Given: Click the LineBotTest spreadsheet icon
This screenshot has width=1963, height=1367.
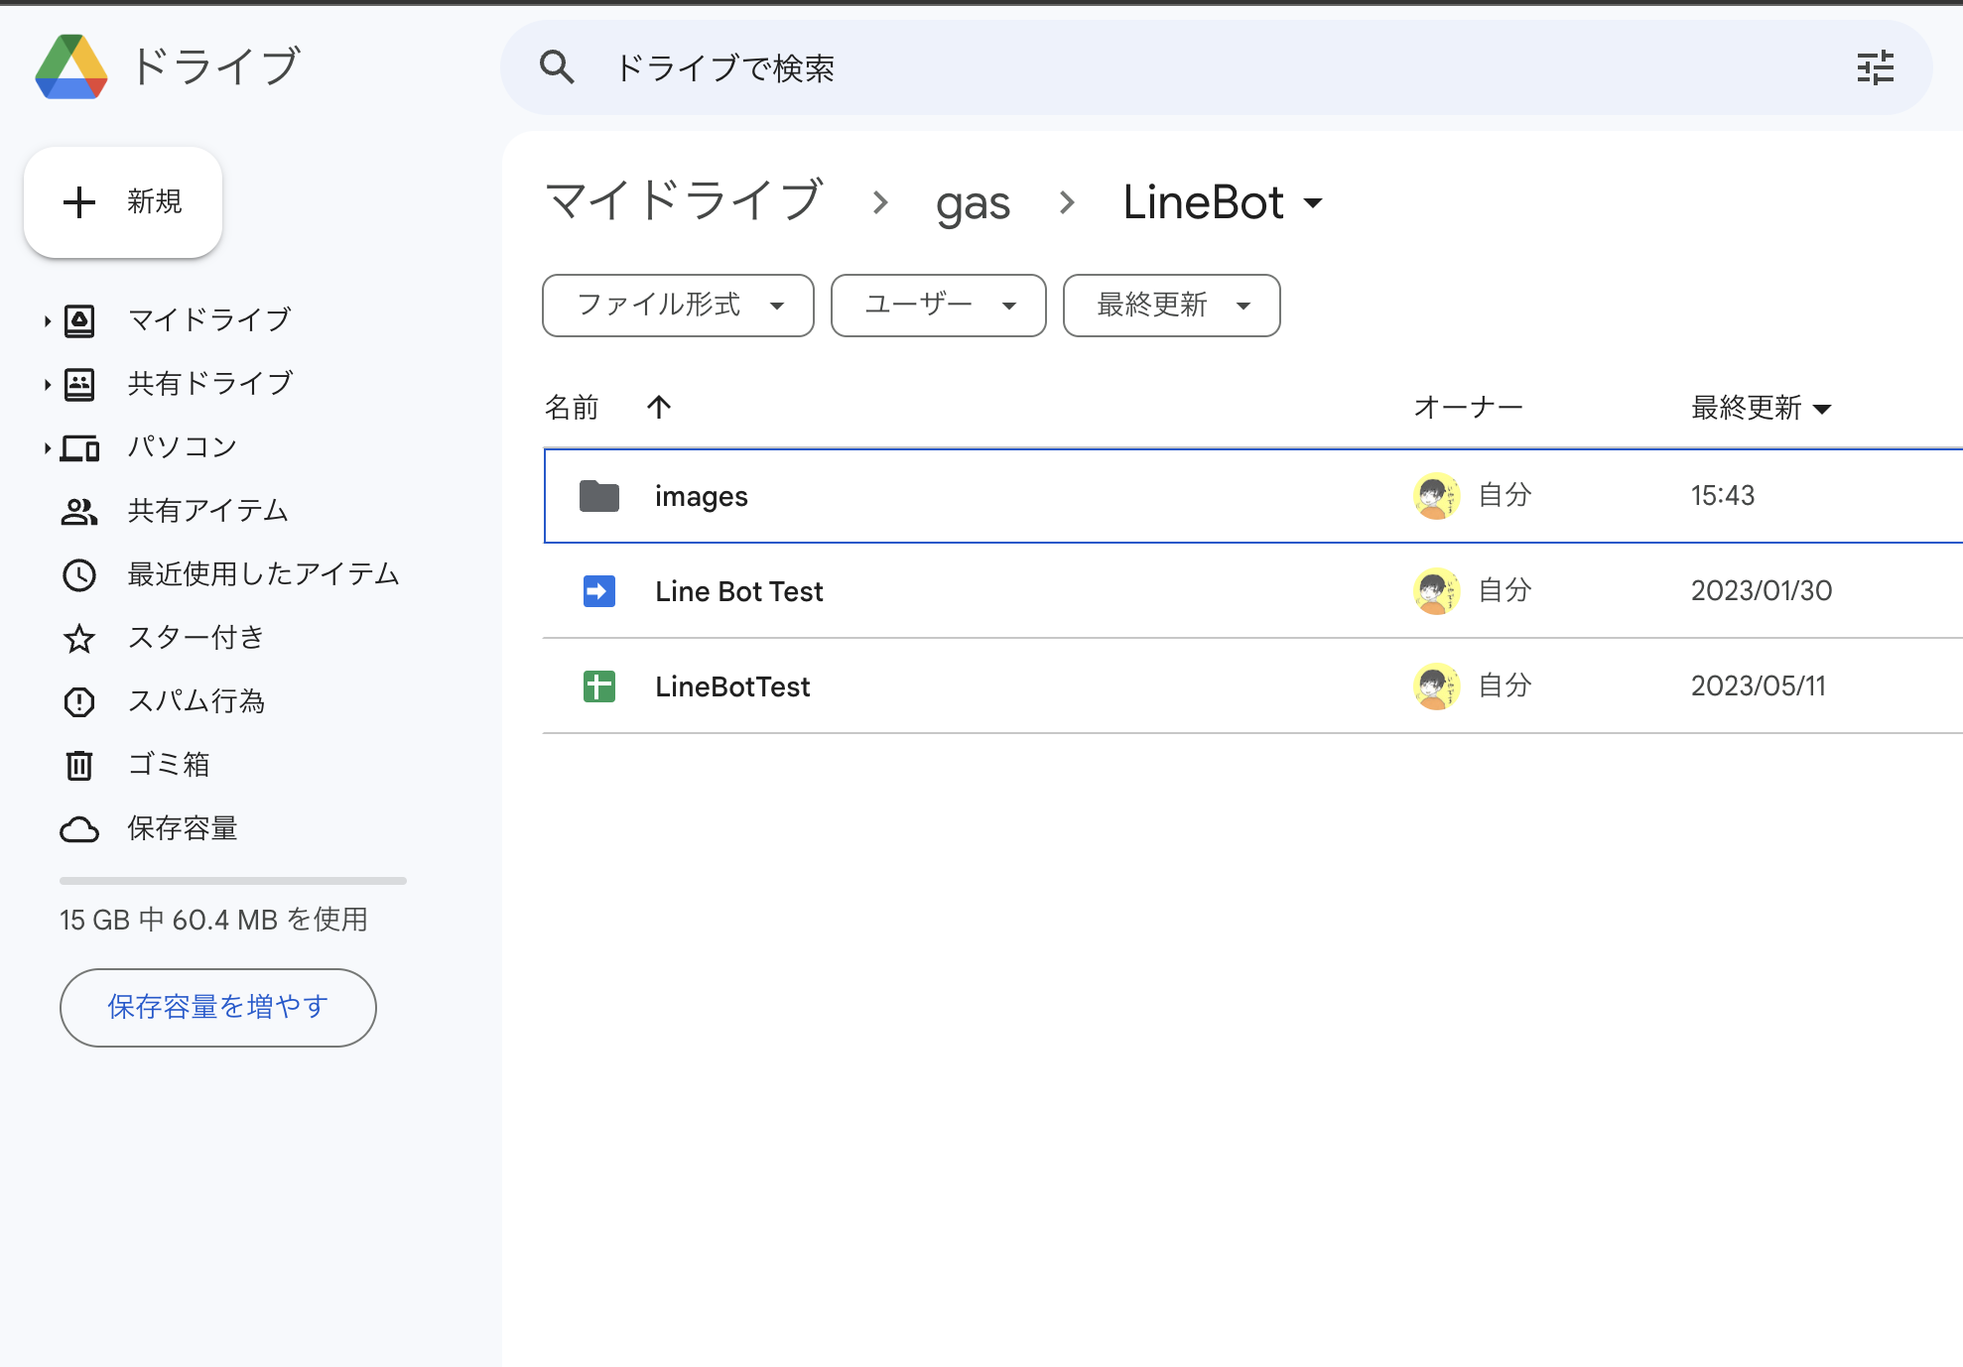Looking at the screenshot, I should 599,686.
